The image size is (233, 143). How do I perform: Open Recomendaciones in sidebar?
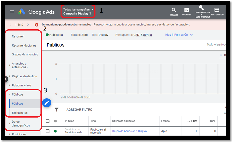click(24, 45)
